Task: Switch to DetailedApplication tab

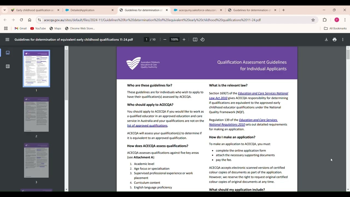Action: point(82,10)
